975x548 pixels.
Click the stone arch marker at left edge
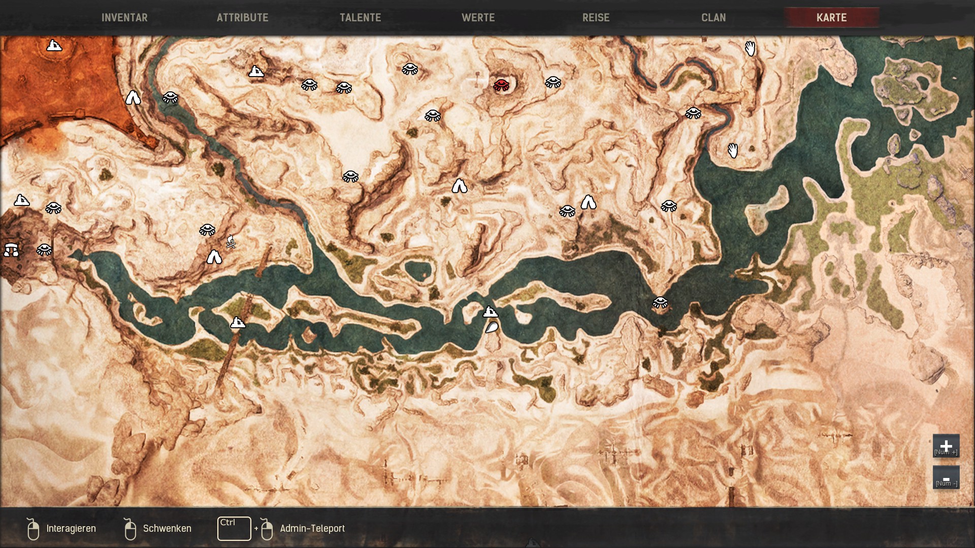click(x=11, y=250)
